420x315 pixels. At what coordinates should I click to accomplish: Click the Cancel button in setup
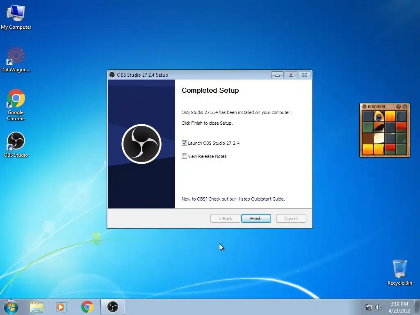tap(291, 219)
